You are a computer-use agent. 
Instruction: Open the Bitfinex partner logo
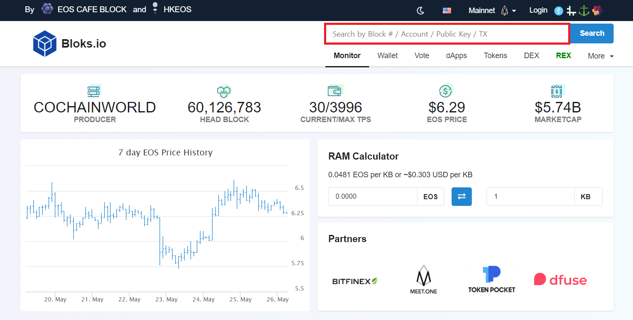click(x=355, y=281)
